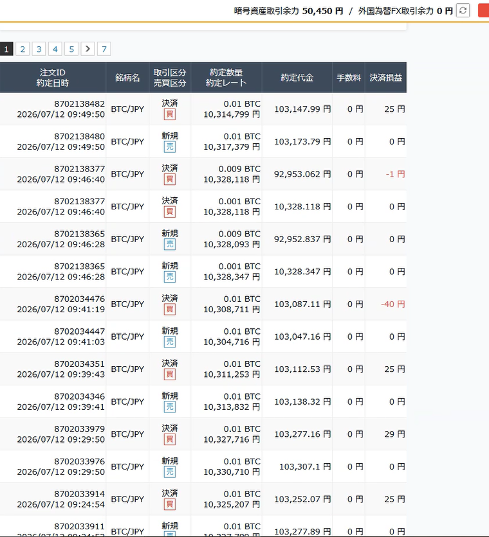489x537 pixels.
Task: Go to page 3 of results
Action: point(39,49)
